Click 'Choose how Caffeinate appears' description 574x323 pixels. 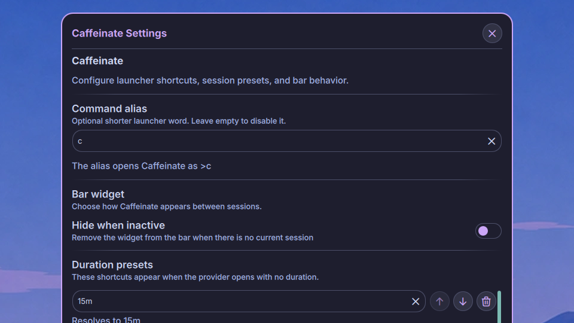click(x=167, y=206)
